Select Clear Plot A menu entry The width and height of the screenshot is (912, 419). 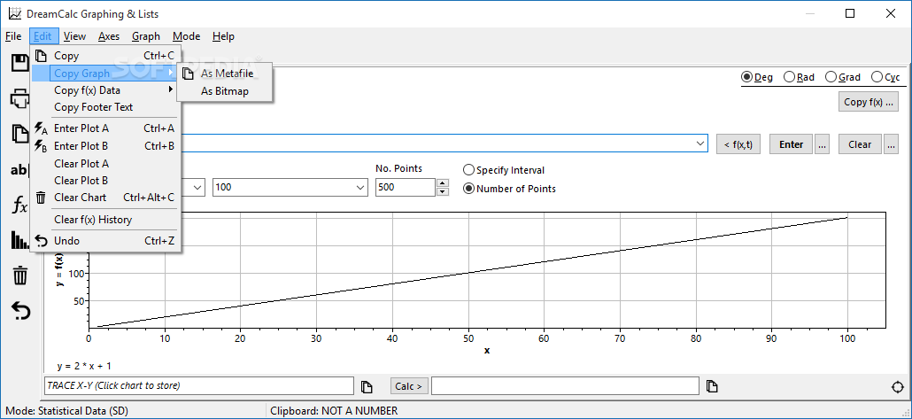(x=105, y=164)
